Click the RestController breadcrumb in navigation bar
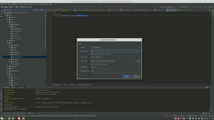The height and width of the screenshot is (120, 214). pos(27,7)
